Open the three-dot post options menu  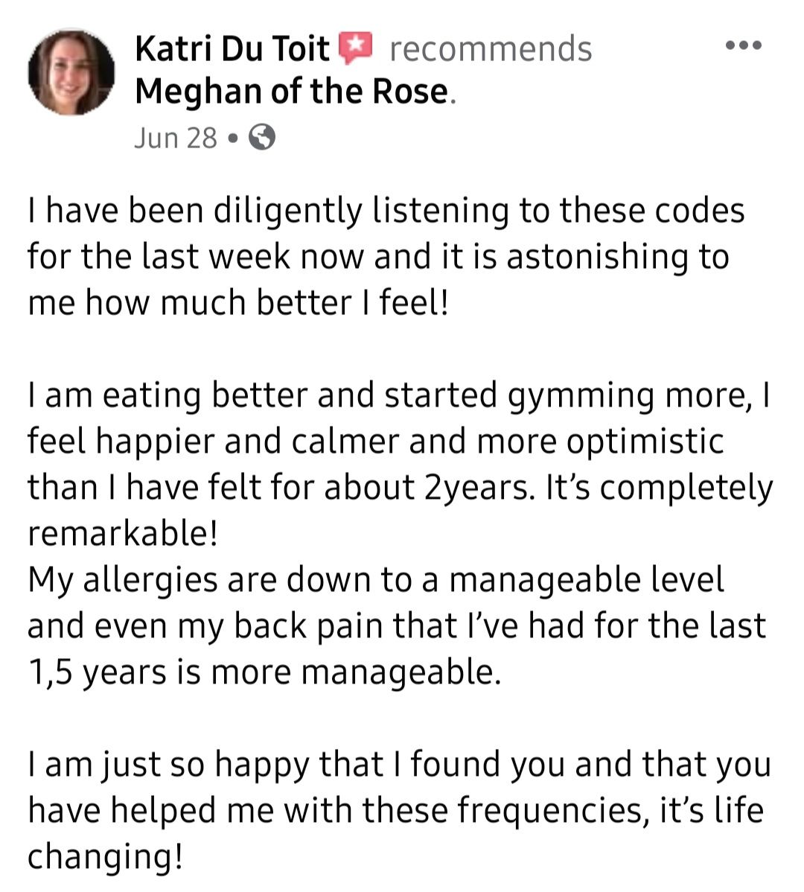tap(744, 45)
